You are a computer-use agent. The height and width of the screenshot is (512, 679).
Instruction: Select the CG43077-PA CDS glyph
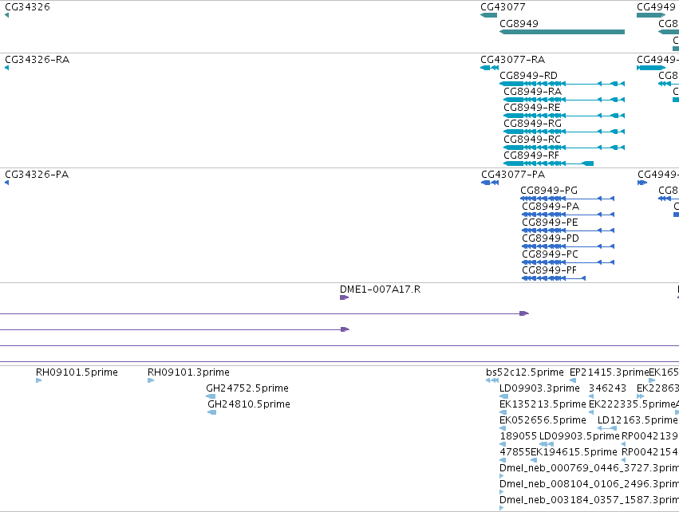[490, 183]
